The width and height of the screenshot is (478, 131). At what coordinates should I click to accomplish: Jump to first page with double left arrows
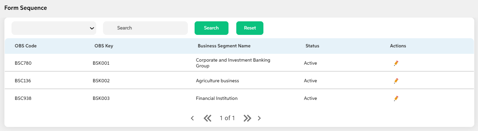pos(207,118)
